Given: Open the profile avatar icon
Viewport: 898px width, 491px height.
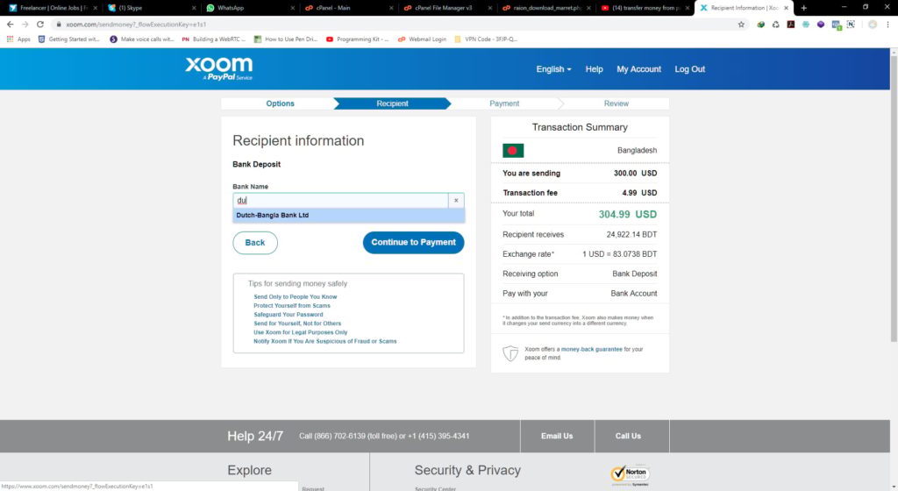Looking at the screenshot, I should [x=873, y=24].
